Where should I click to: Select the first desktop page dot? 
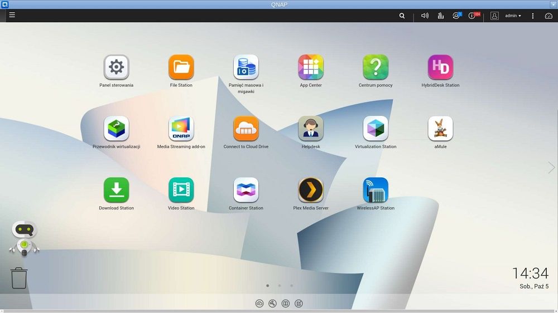(268, 286)
